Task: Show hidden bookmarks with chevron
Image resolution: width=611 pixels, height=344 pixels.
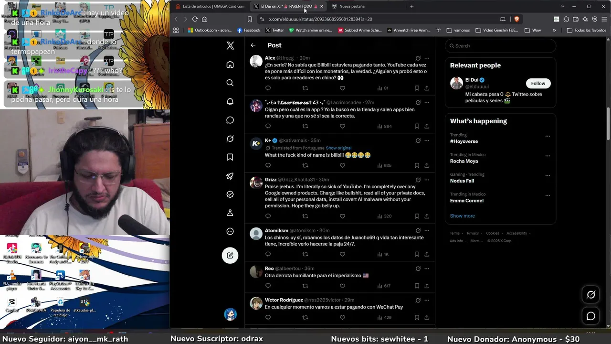Action: coord(554,30)
